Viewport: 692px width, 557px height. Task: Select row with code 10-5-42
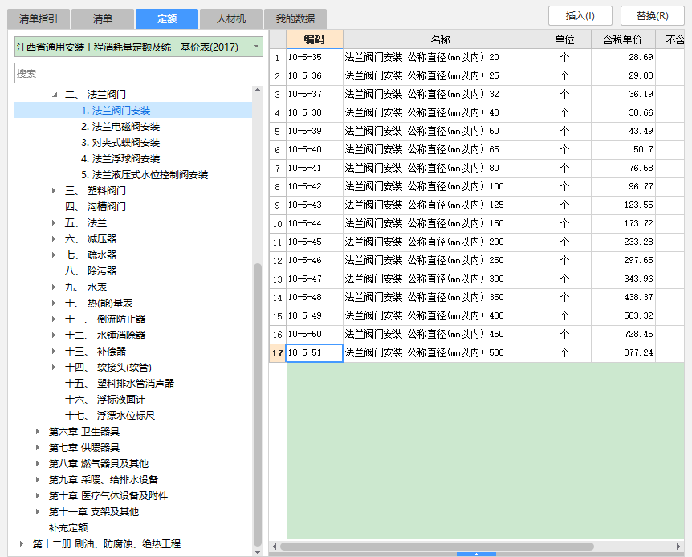point(305,186)
